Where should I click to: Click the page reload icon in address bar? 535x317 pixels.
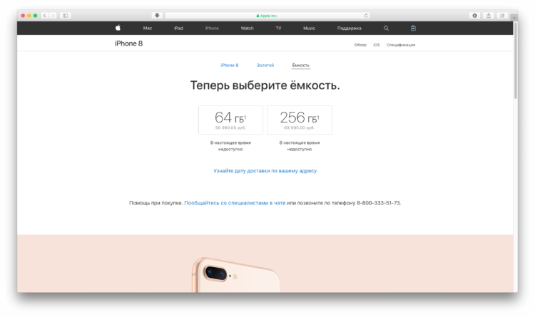pos(366,16)
